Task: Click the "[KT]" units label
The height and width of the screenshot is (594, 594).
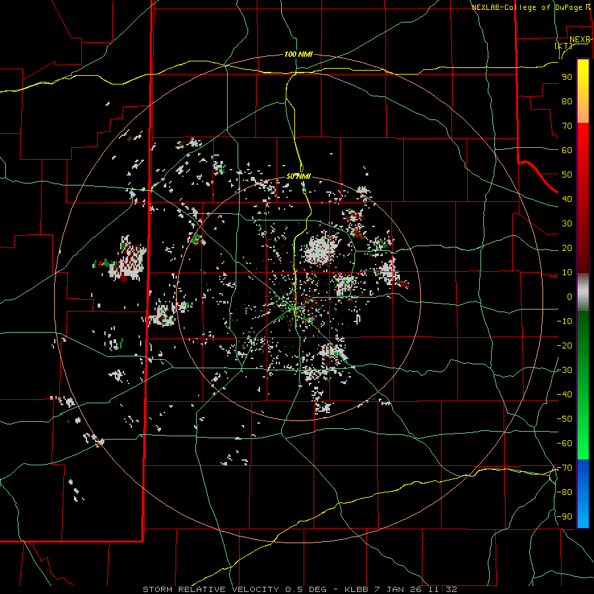Action: pos(564,46)
